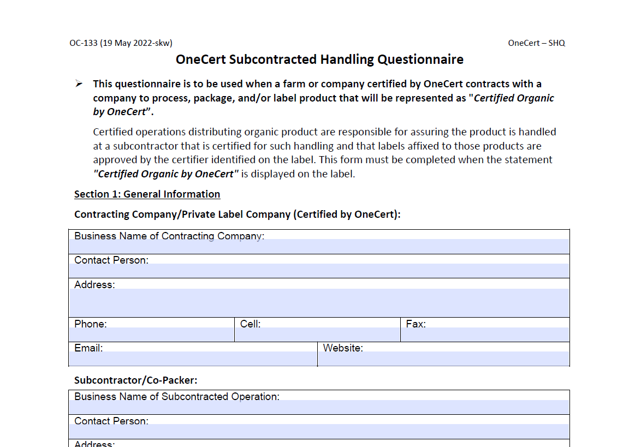Viewport: 635px width, 447px height.
Task: Click the Fax input field
Action: (485, 334)
